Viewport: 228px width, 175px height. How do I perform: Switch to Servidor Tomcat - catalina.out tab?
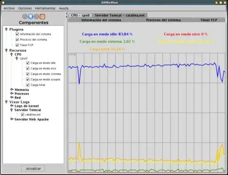pyautogui.click(x=120, y=15)
